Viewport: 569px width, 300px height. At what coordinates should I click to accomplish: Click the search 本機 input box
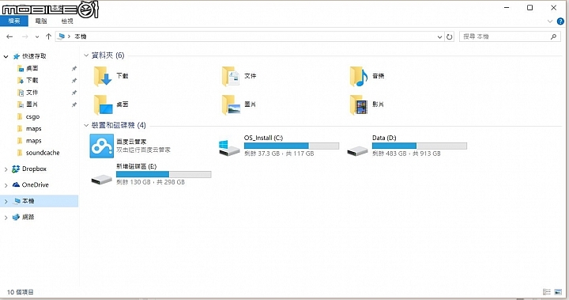pos(508,36)
